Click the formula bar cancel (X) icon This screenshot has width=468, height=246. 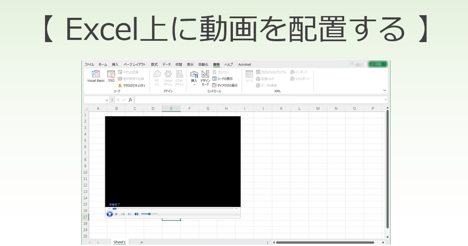click(118, 100)
